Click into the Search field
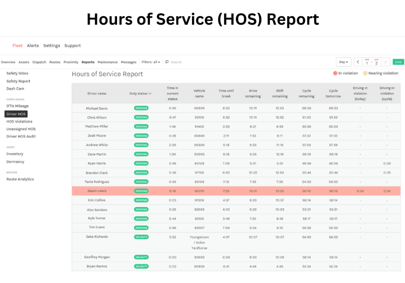The image size is (405, 283). tap(182, 62)
